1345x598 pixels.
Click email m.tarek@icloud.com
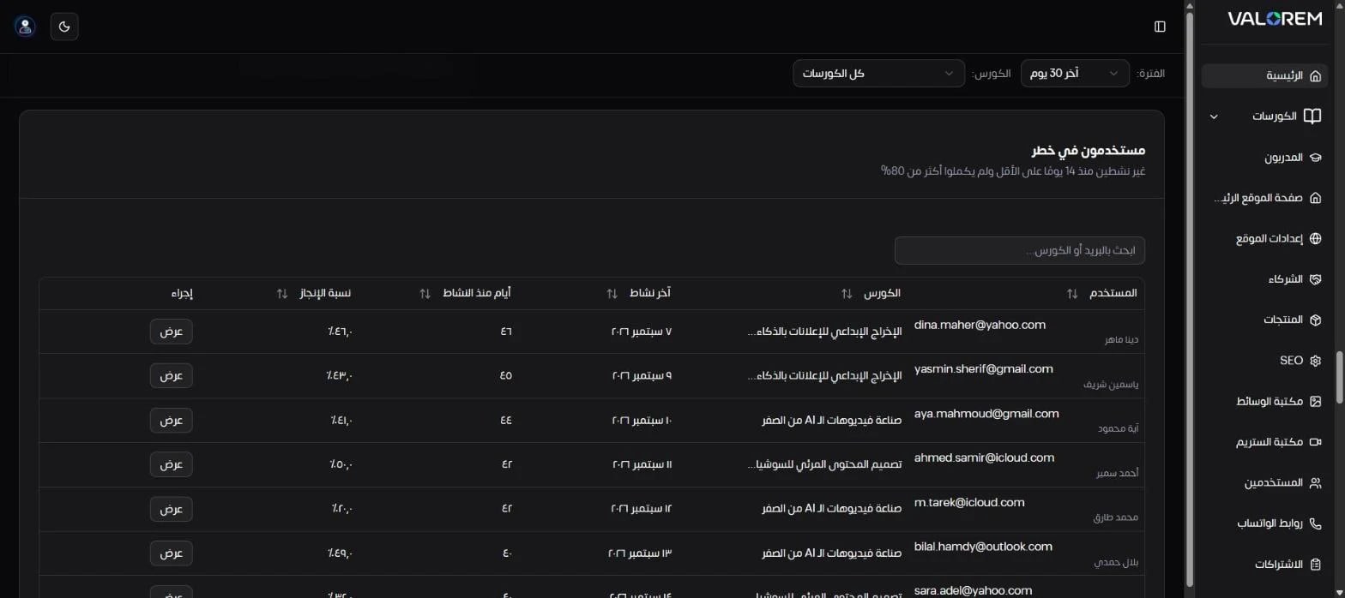point(969,503)
